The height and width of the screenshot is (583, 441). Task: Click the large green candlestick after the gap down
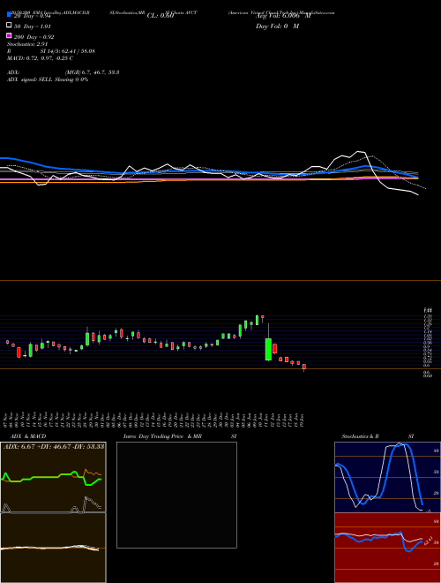pos(268,349)
